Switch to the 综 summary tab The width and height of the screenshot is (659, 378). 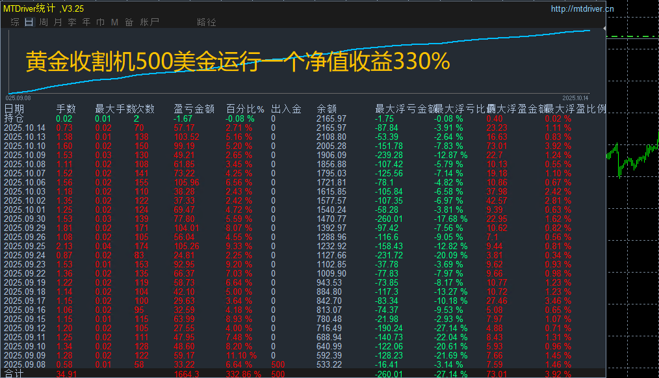coord(15,22)
